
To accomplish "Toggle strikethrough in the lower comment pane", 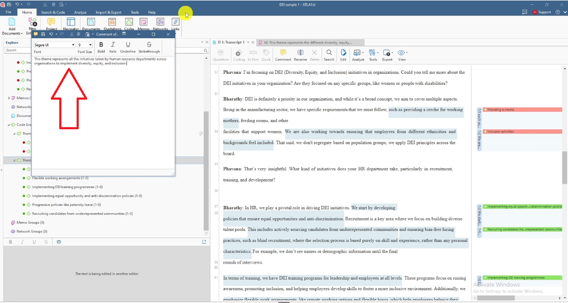I will (x=46, y=242).
